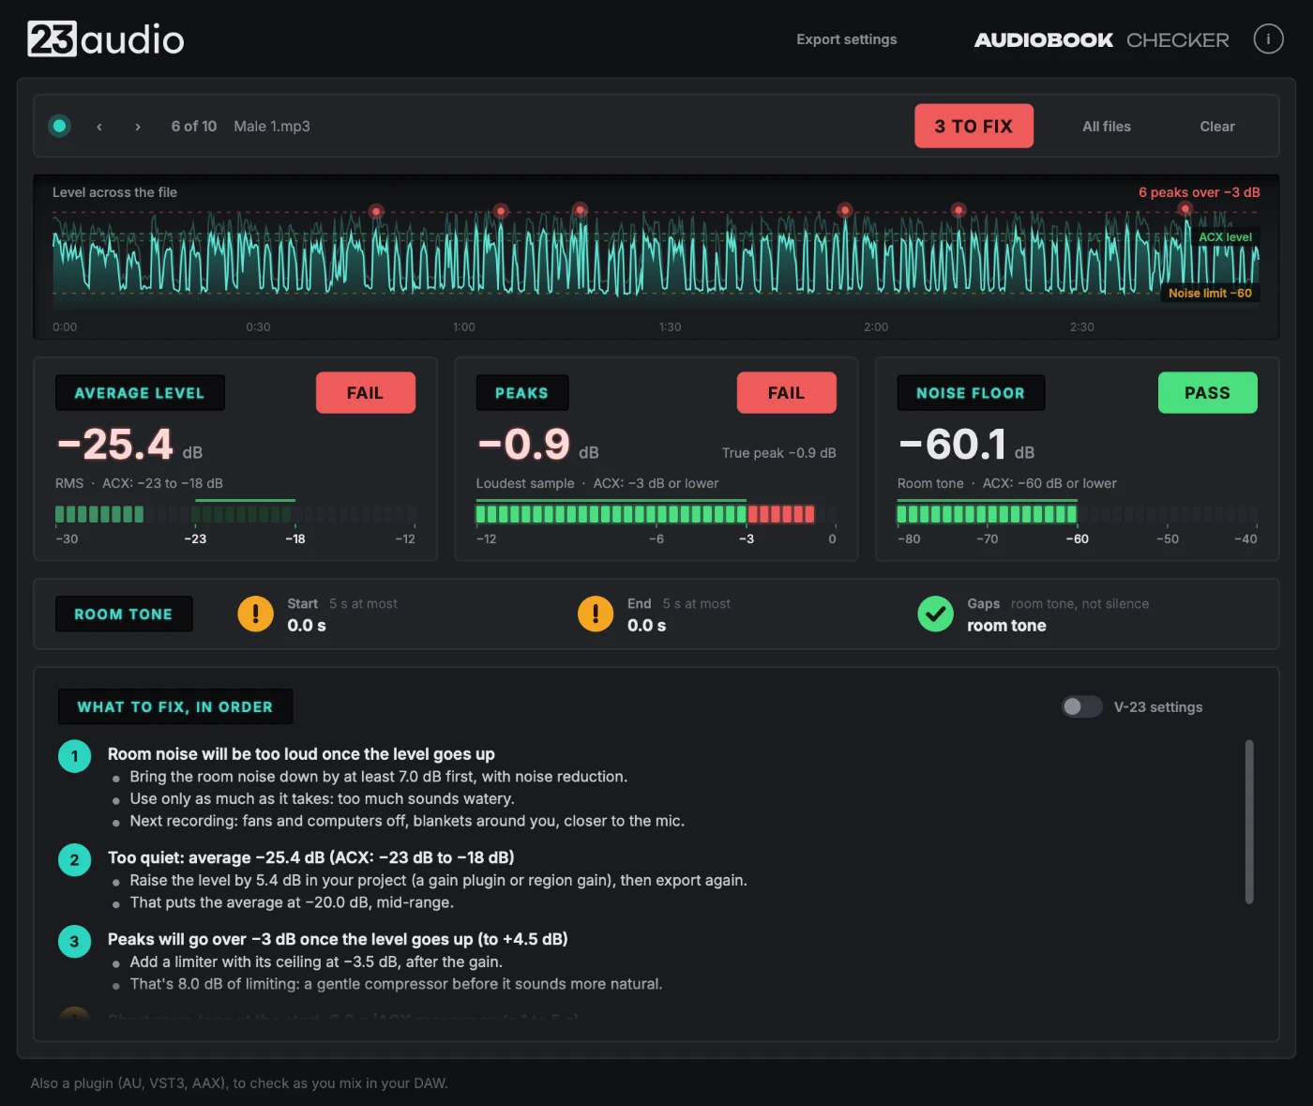
Task: Go to previous file with left chevron
Action: point(99,127)
